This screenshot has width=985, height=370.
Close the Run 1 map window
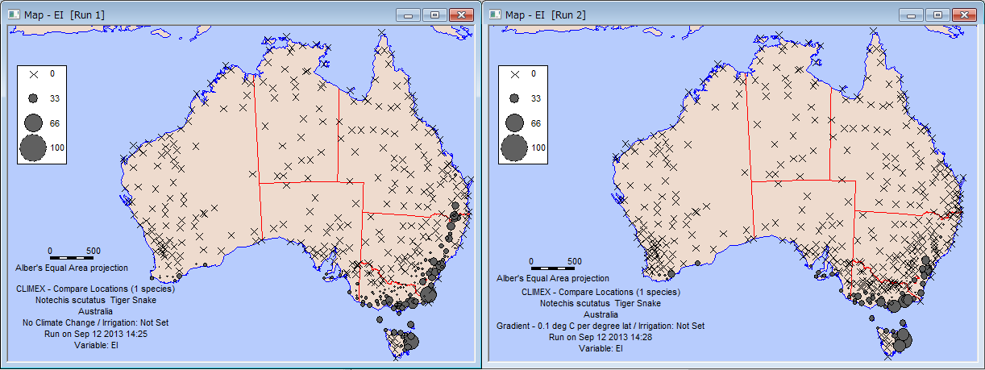[460, 15]
